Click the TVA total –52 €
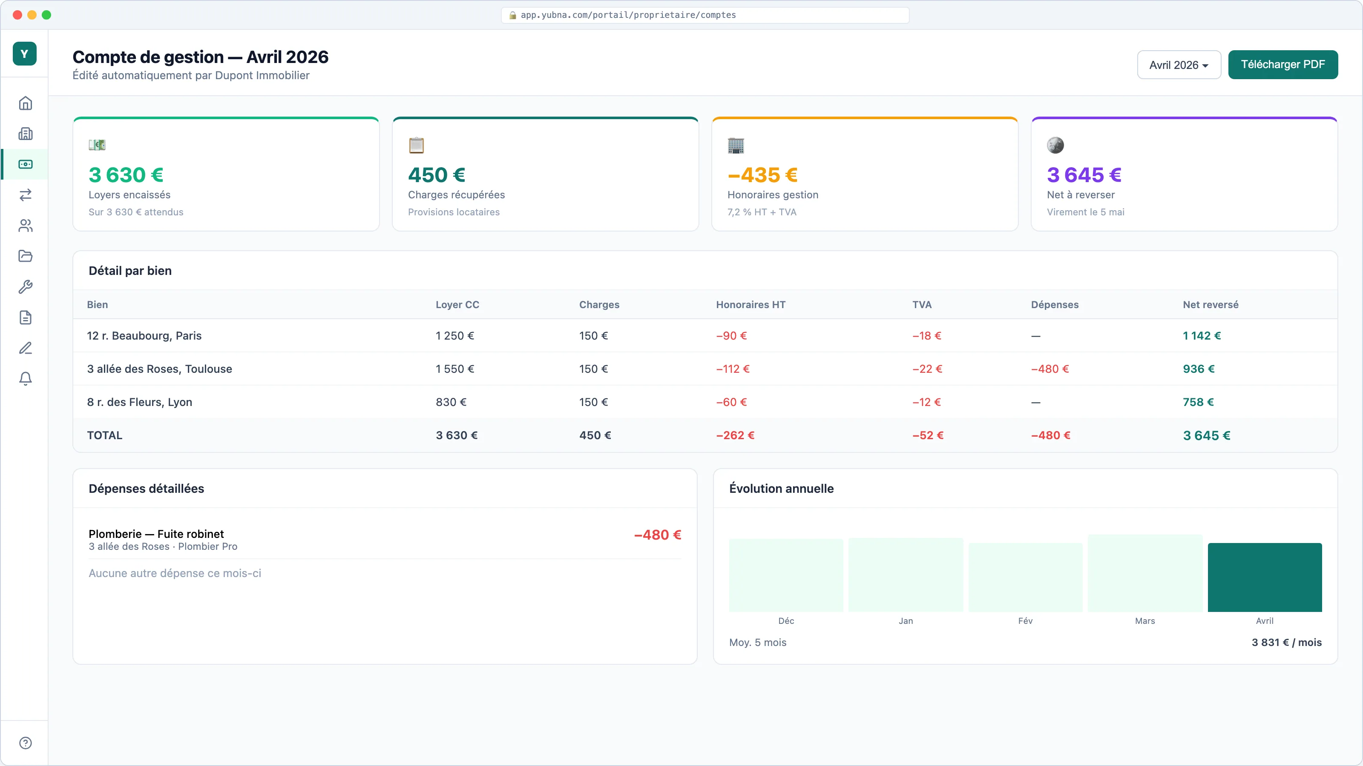This screenshot has height=766, width=1363. pos(928,435)
